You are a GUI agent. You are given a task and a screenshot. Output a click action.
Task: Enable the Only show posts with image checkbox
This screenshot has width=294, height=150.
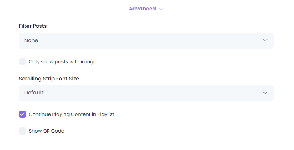click(x=22, y=62)
